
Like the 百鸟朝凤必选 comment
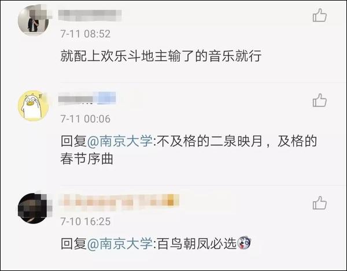pyautogui.click(x=320, y=203)
